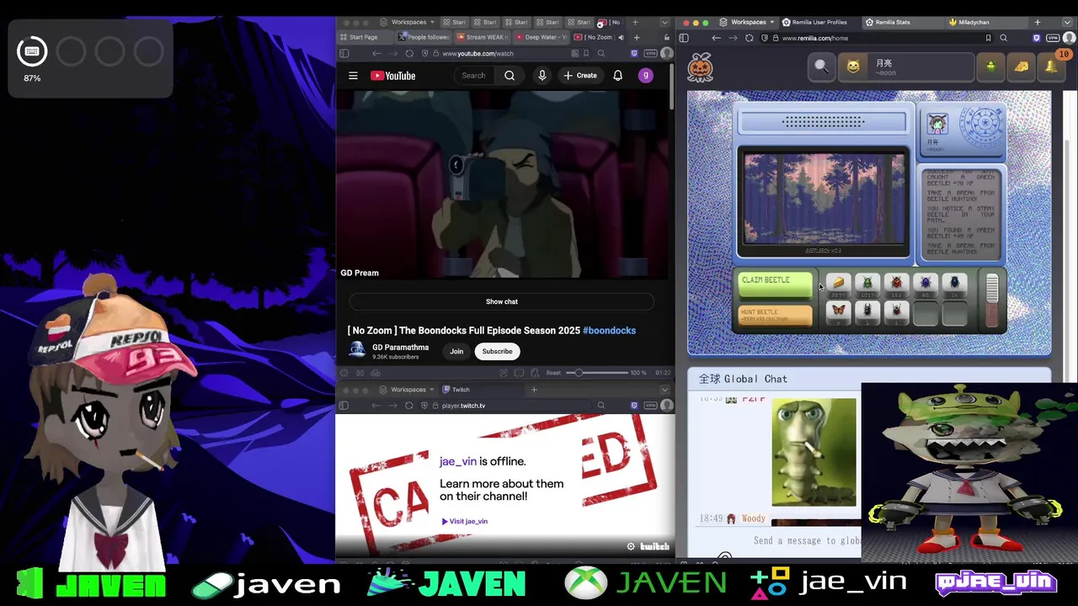Open new tab in YouTube window

[637, 37]
